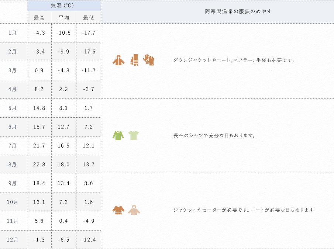Image resolution: width=334 pixels, height=249 pixels.
Task: Click the 12月 row label
Action: click(12, 240)
